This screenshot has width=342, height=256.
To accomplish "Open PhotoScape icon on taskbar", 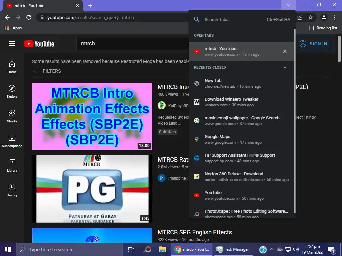I will coord(147,249).
